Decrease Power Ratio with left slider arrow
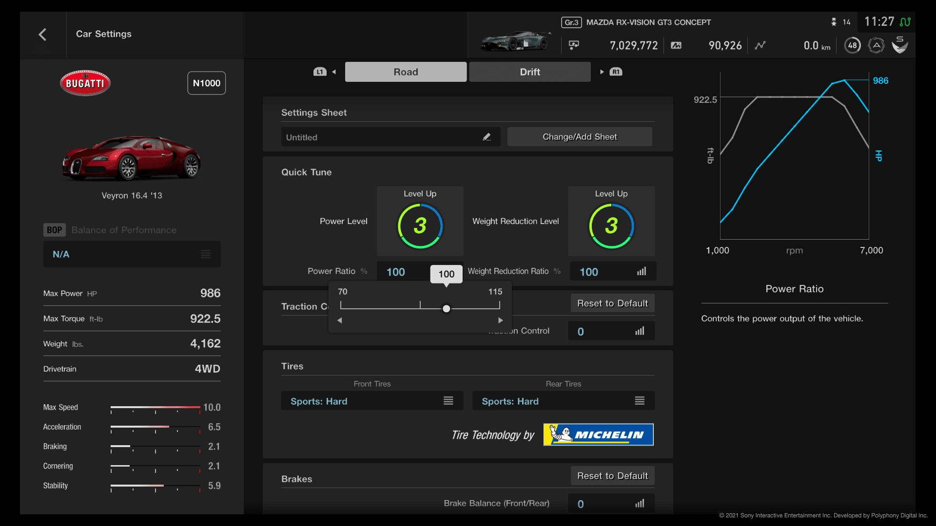The height and width of the screenshot is (526, 936). pyautogui.click(x=340, y=320)
